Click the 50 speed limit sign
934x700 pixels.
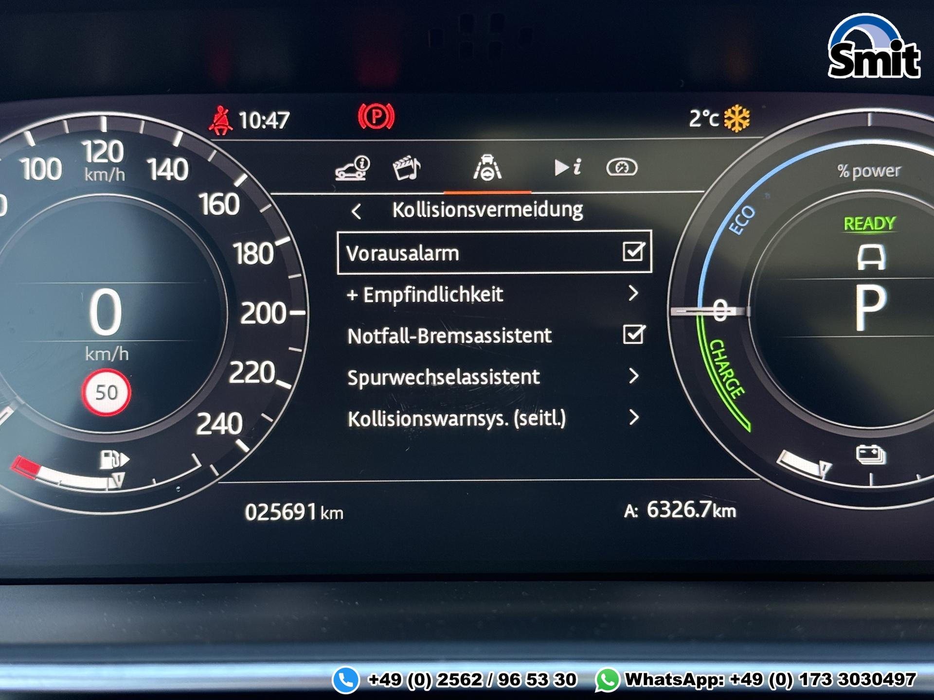pos(106,393)
